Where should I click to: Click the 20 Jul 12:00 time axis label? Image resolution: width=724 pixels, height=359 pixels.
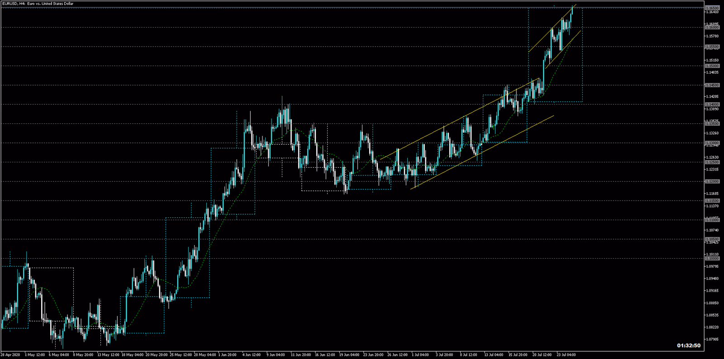point(542,355)
